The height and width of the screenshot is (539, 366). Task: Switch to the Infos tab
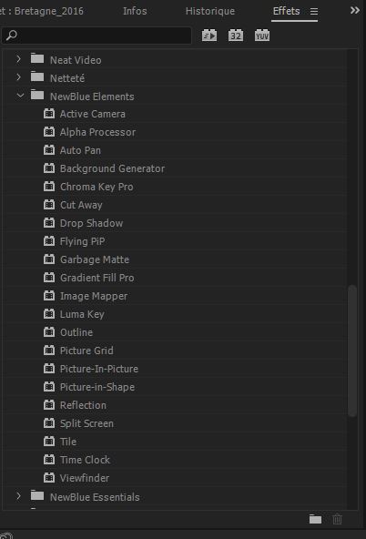point(135,11)
